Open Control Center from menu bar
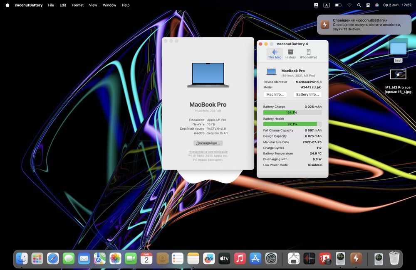416x270 pixels. tap(368, 5)
